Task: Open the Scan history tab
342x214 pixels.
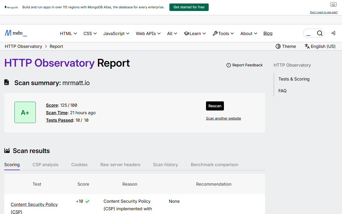Action: (x=165, y=165)
